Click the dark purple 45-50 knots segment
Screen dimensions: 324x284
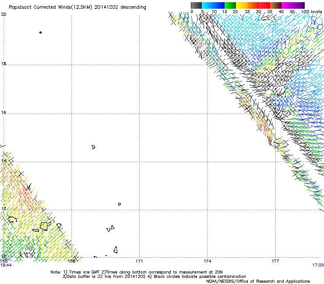[x=299, y=5]
